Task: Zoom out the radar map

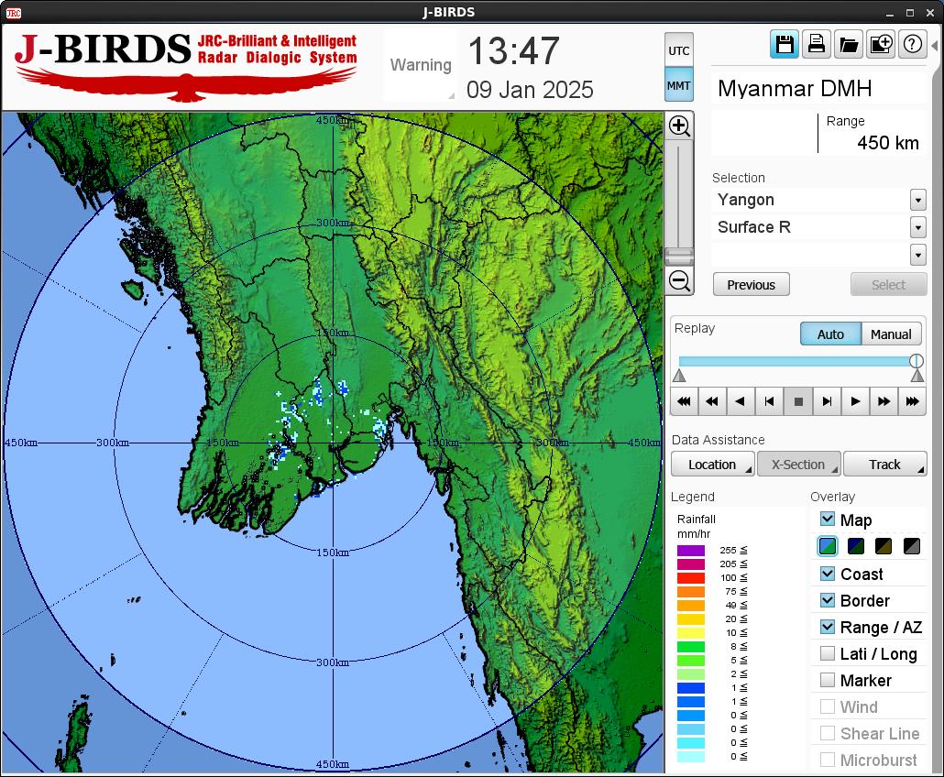Action: pyautogui.click(x=680, y=280)
